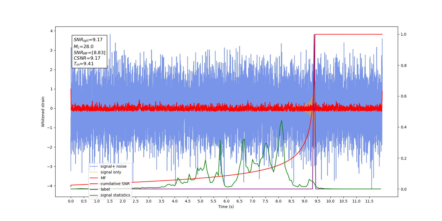This screenshot has height=221, width=442.
Task: Click the tallest green signal statistics peak
Action: (x=281, y=121)
